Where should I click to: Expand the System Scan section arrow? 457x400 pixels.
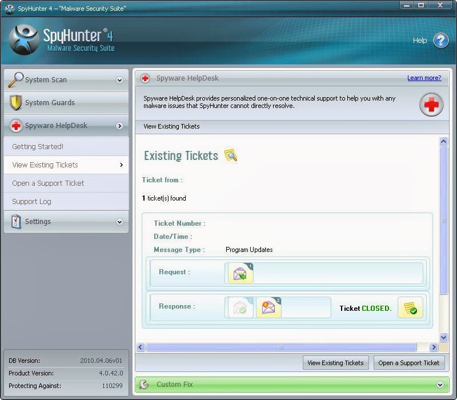click(119, 81)
